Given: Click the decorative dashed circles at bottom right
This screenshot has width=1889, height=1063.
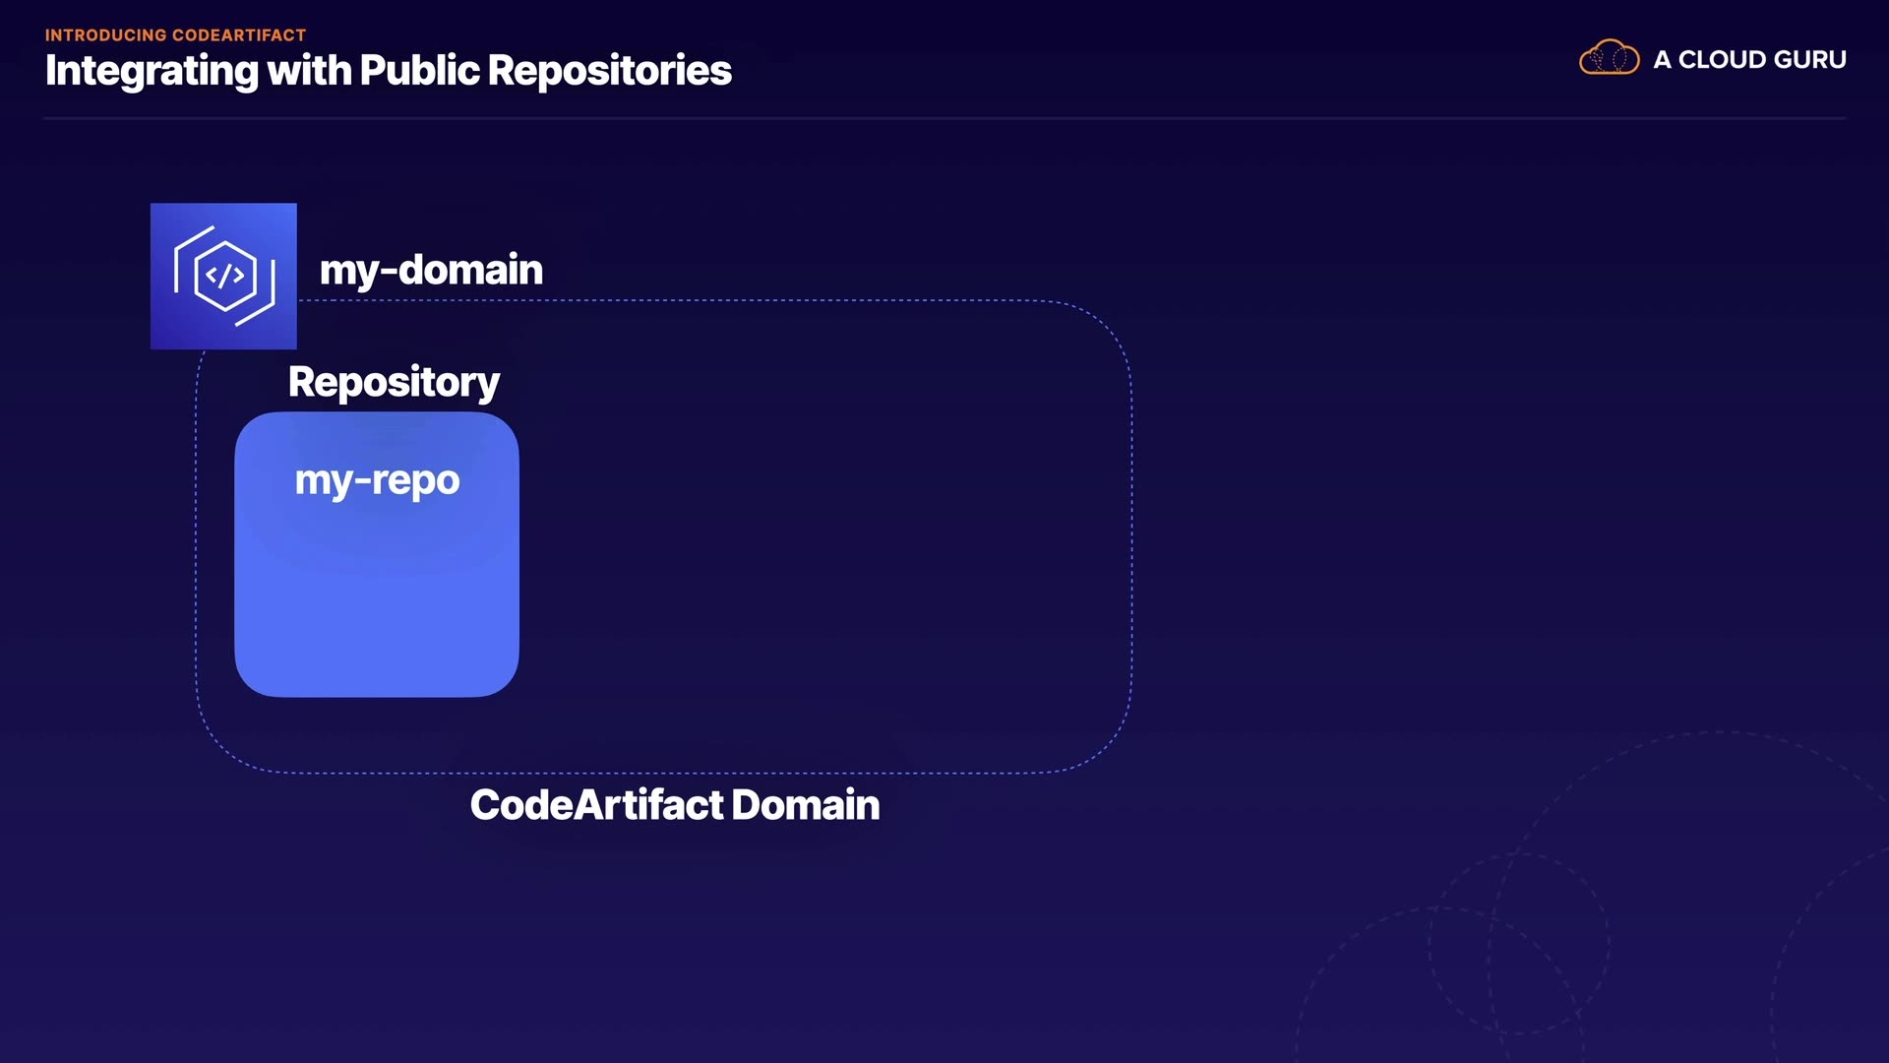Looking at the screenshot, I should (x=1519, y=943).
